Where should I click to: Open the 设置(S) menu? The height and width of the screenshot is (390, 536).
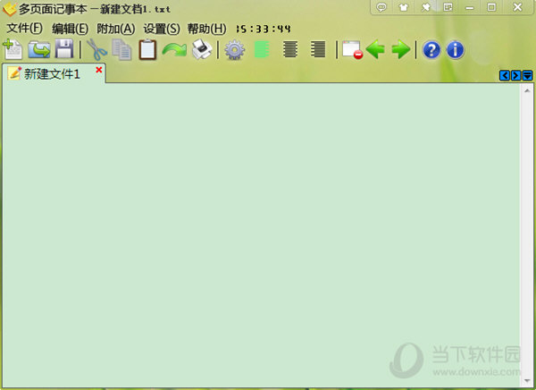(162, 29)
